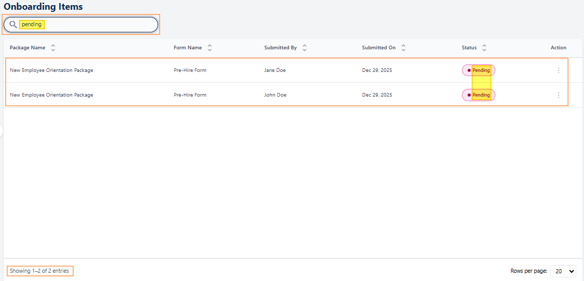Click the Status column header label
The image size is (584, 281).
pyautogui.click(x=469, y=48)
